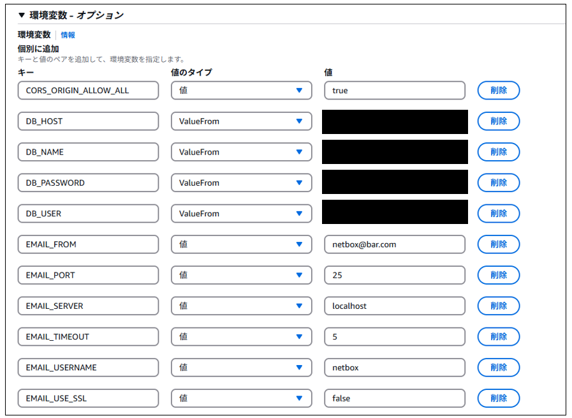Screen dimensions: 572x418
Task: Click the EMAIL_USE_SSL key field
Action: 88,398
